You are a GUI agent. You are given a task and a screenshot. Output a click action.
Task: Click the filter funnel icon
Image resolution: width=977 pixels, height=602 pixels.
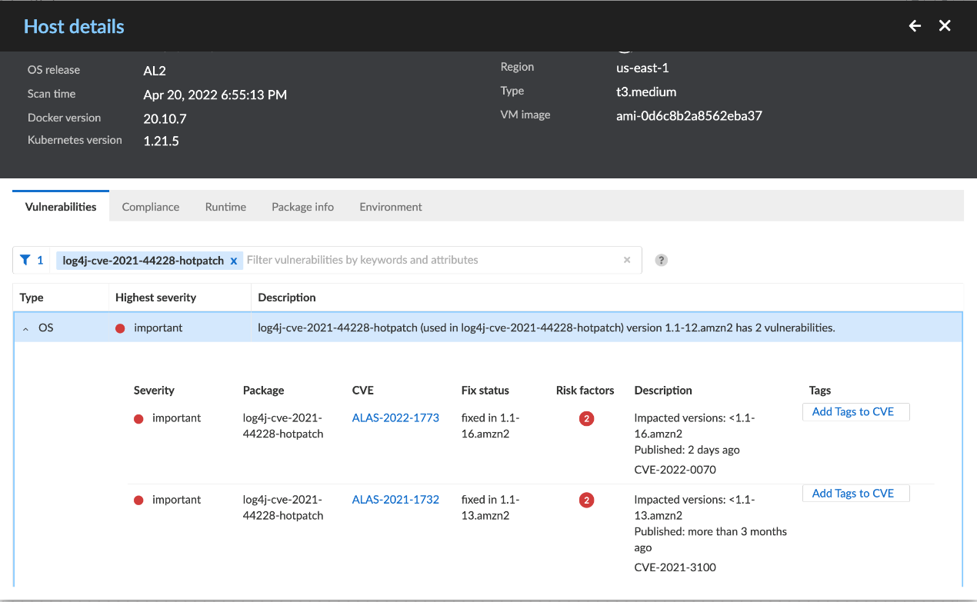(x=25, y=260)
